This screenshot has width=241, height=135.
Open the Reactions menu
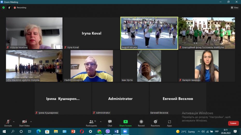(155, 123)
